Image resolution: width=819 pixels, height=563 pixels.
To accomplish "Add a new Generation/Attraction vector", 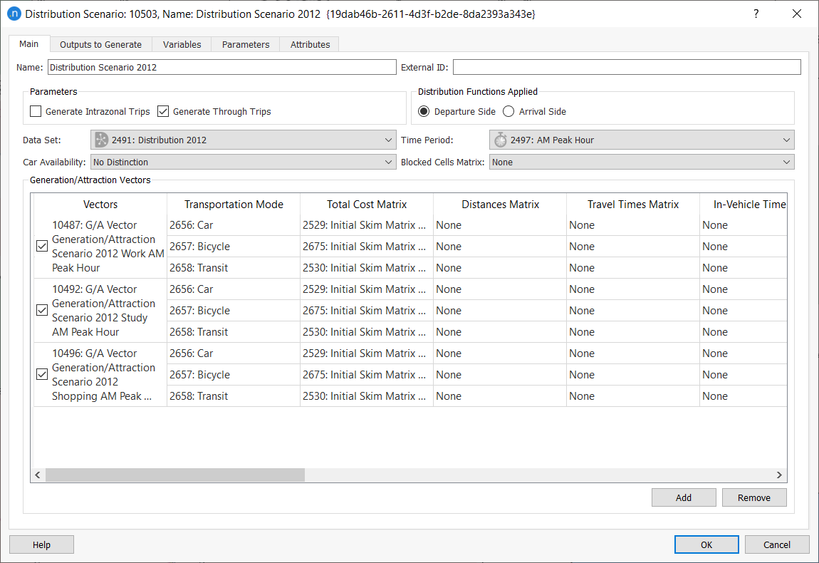I will 683,497.
